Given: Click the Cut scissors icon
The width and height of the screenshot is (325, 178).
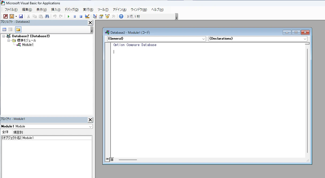Looking at the screenshot, I should [28, 16].
